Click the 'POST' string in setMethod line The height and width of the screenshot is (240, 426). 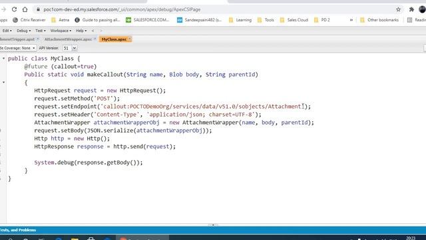pyautogui.click(x=103, y=99)
